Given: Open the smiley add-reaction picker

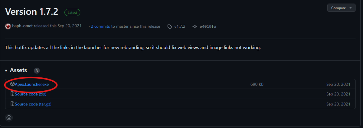Looking at the screenshot, I should point(9,117).
